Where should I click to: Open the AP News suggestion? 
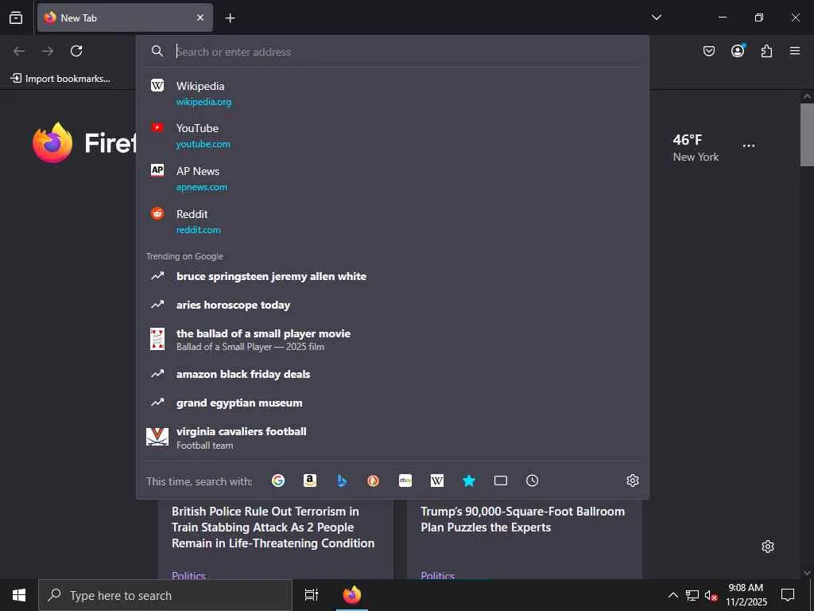(x=393, y=178)
